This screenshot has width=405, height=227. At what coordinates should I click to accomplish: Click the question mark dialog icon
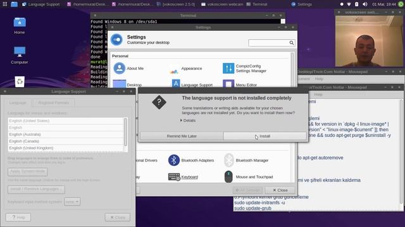(x=159, y=102)
